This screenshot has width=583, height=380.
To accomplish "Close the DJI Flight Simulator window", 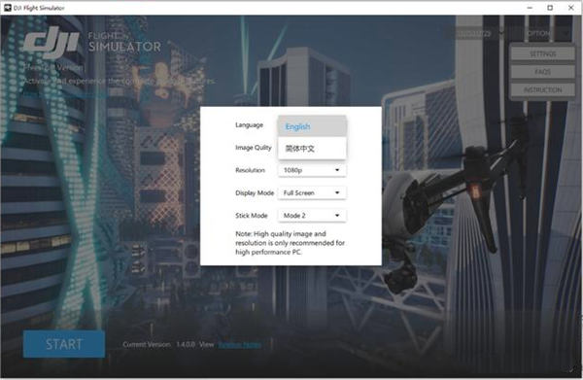I will coord(570,8).
